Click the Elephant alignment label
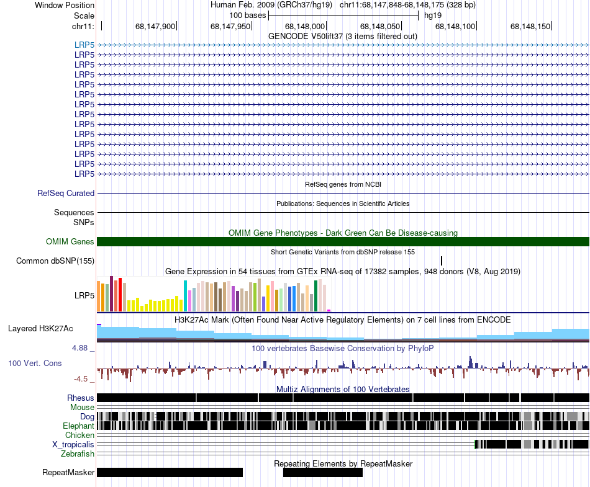This screenshot has width=590, height=487. tap(78, 426)
